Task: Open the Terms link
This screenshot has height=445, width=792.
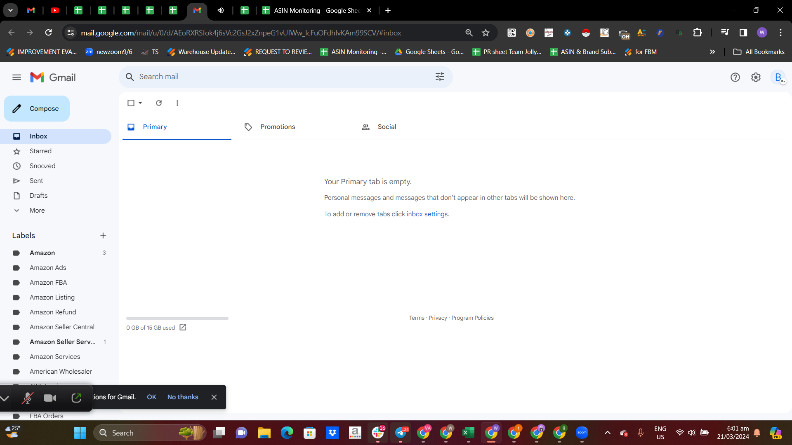Action: pos(417,318)
